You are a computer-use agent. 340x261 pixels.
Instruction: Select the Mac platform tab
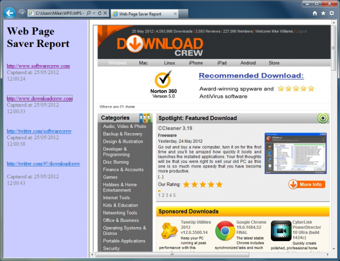[143, 63]
